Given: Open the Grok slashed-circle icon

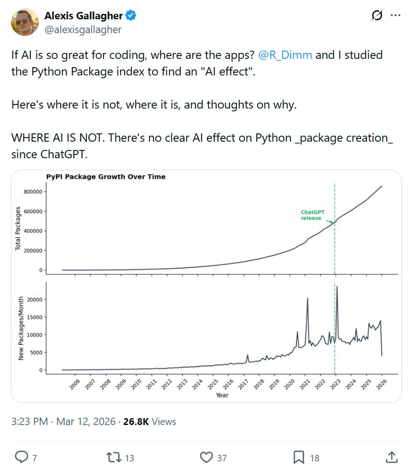Looking at the screenshot, I should coord(376,16).
